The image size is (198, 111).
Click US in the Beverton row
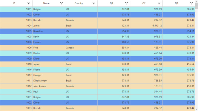67,31
